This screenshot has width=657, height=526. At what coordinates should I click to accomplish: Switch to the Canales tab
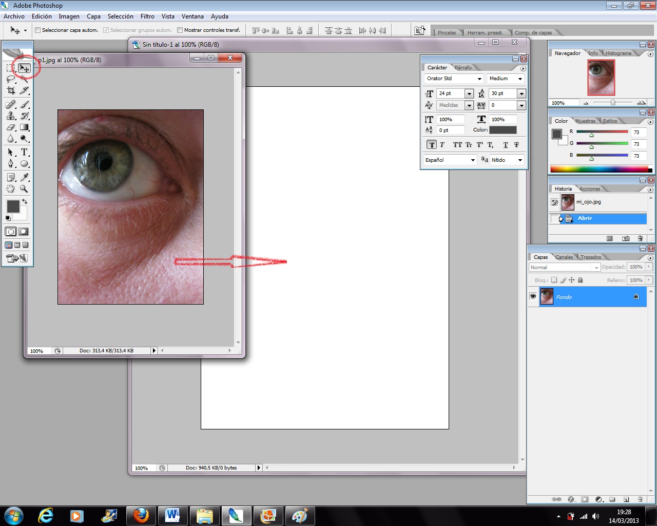pyautogui.click(x=564, y=257)
